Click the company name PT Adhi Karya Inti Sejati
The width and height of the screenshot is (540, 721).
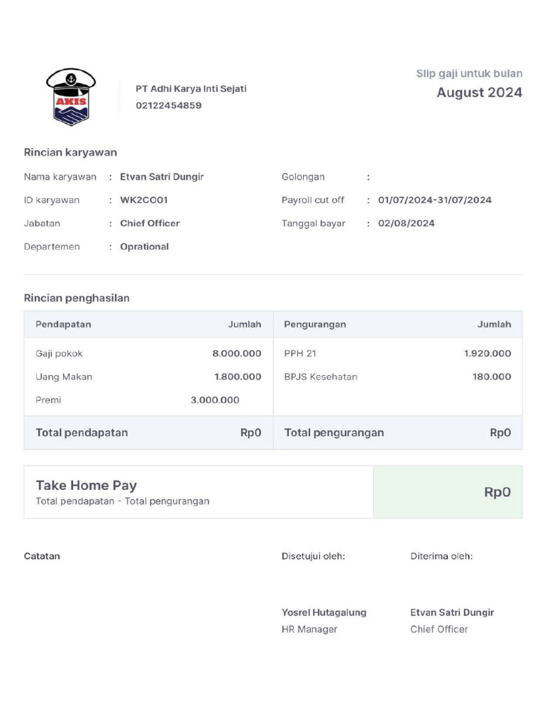coord(191,89)
